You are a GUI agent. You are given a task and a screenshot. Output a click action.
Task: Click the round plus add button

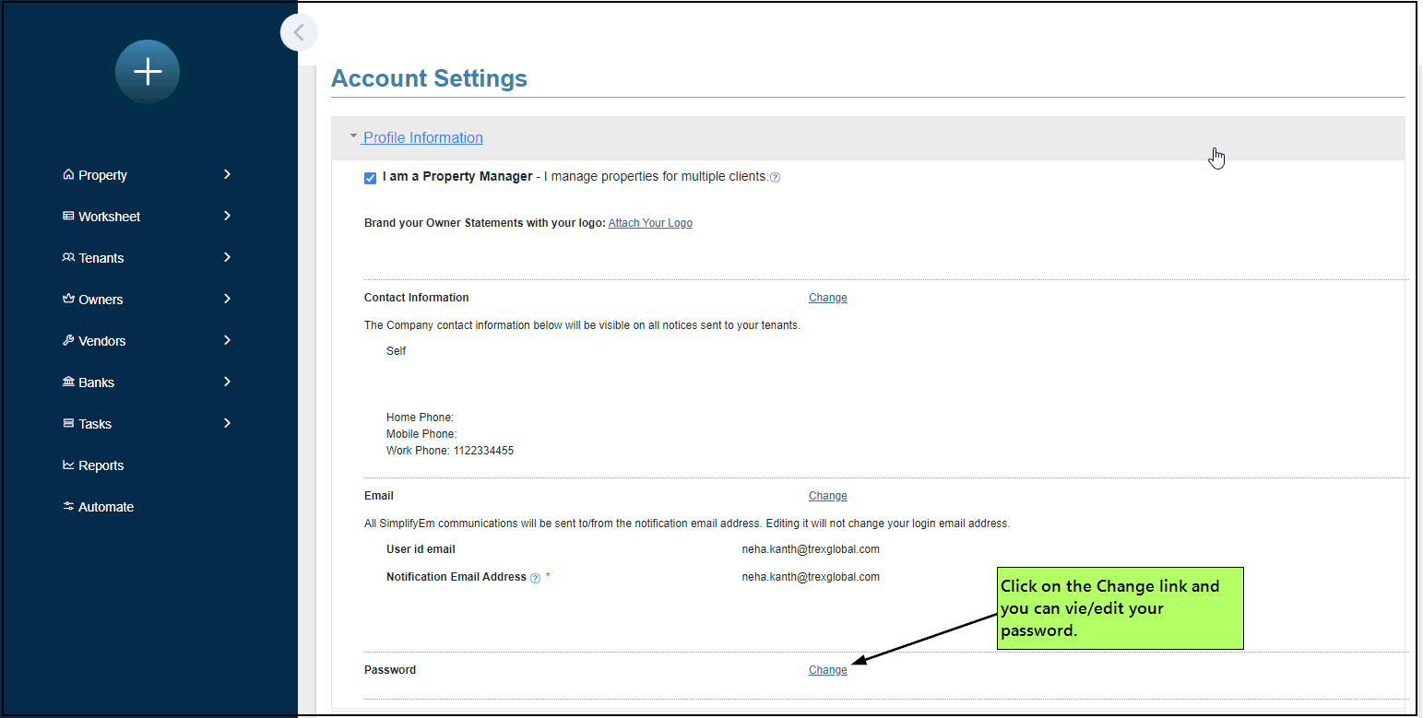148,72
